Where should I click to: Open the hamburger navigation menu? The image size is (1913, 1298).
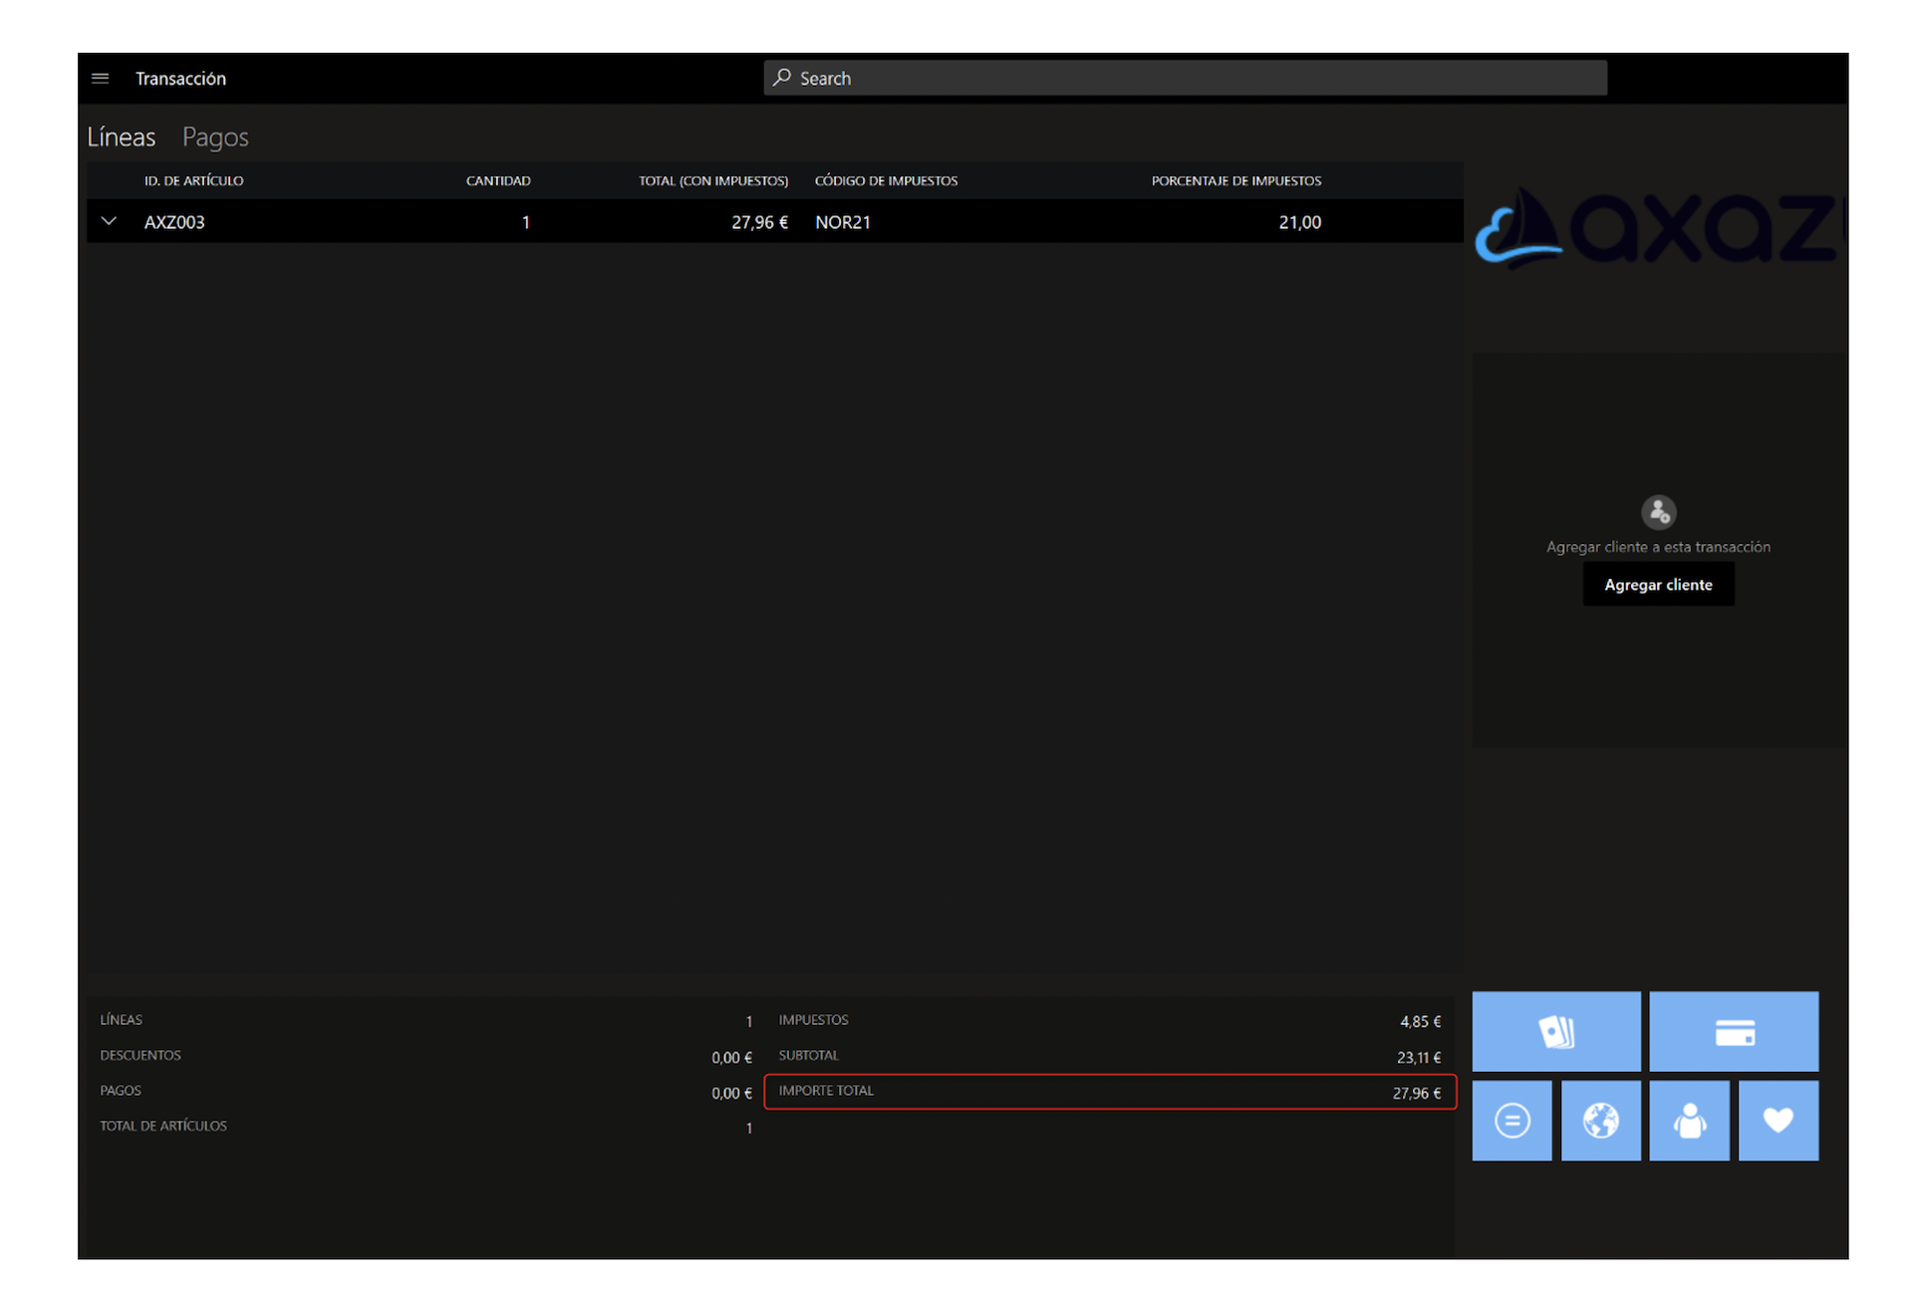[100, 78]
